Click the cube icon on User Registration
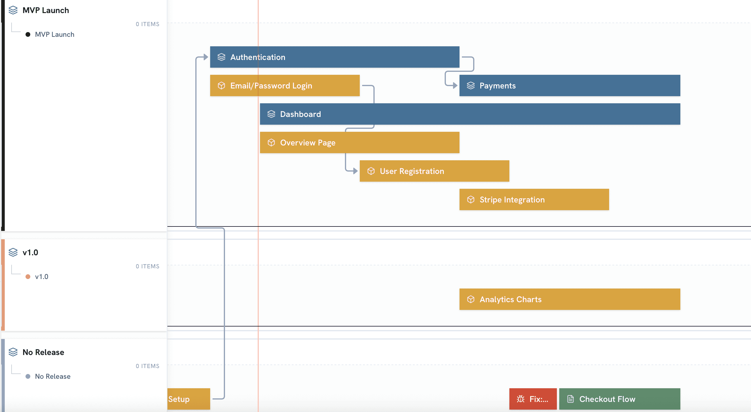This screenshot has width=751, height=412. click(371, 171)
